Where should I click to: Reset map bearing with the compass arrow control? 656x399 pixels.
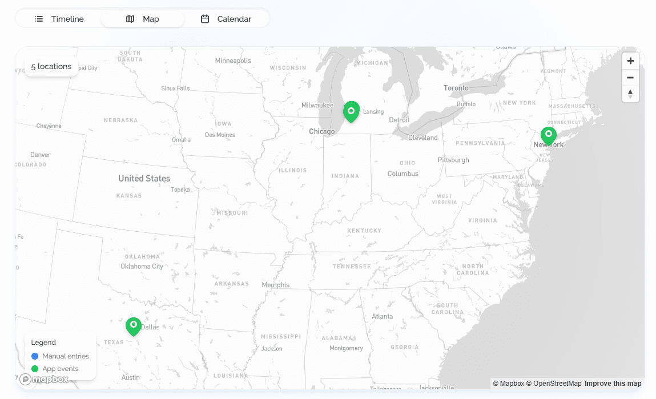click(630, 94)
